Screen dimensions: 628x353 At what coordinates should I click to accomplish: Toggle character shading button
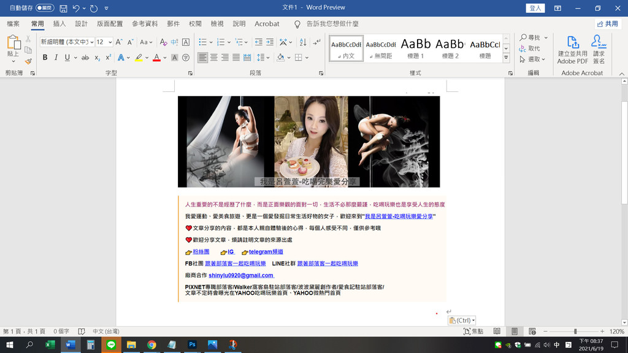pyautogui.click(x=174, y=58)
